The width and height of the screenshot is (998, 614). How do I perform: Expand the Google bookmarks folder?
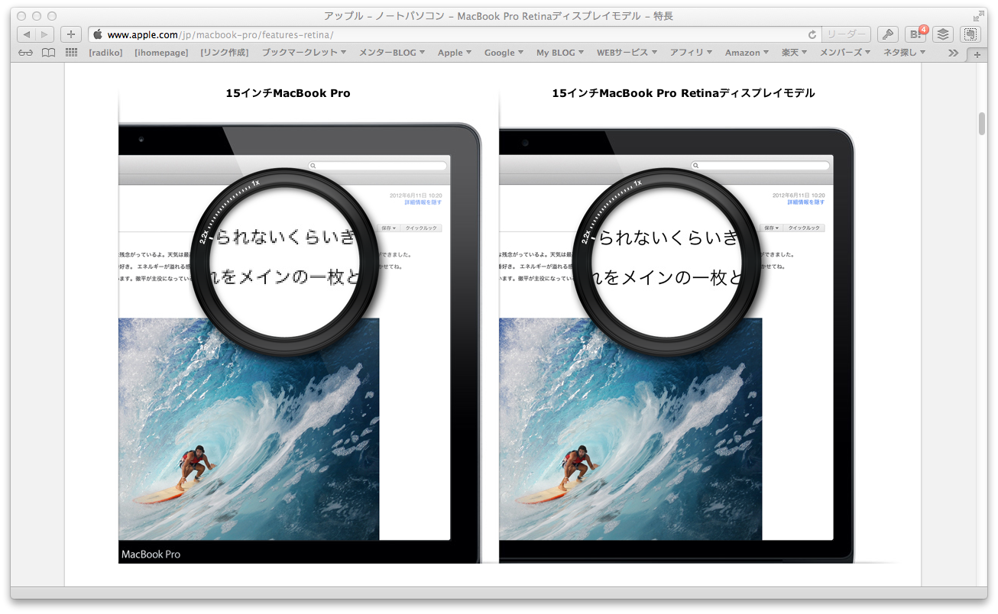[504, 53]
